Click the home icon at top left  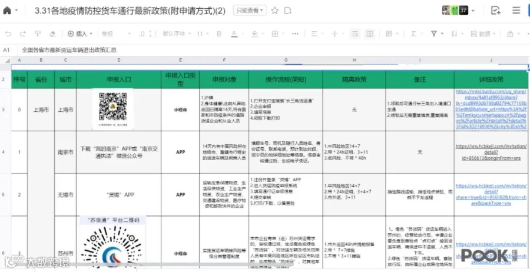click(6, 11)
